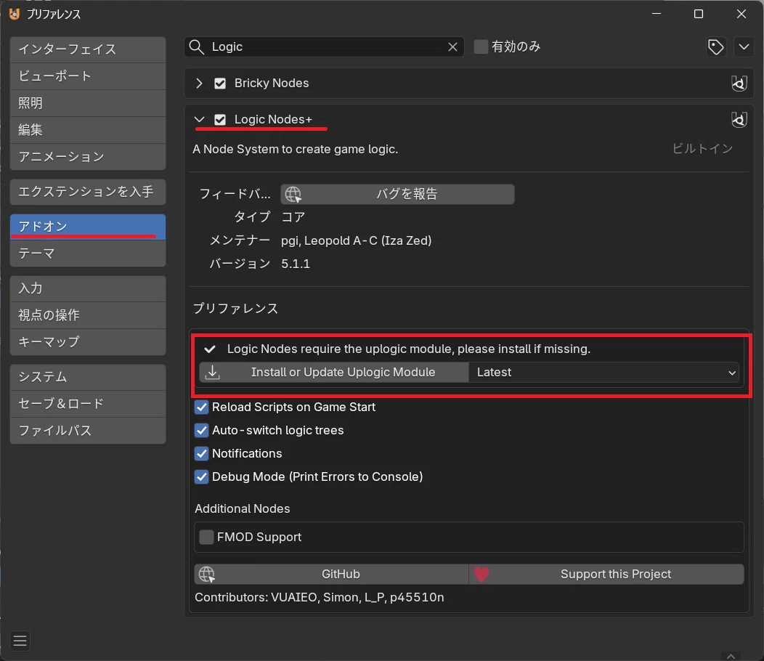Click Blender icon on Bricky Nodes row

739,84
